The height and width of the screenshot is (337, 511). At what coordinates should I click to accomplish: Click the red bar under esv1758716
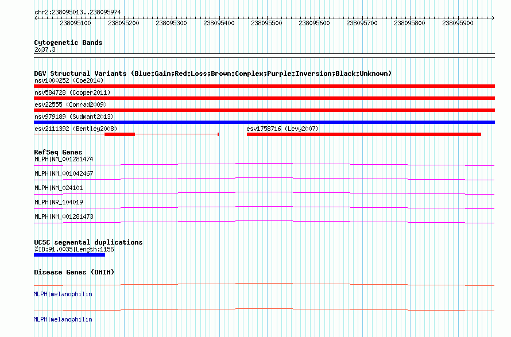363,134
